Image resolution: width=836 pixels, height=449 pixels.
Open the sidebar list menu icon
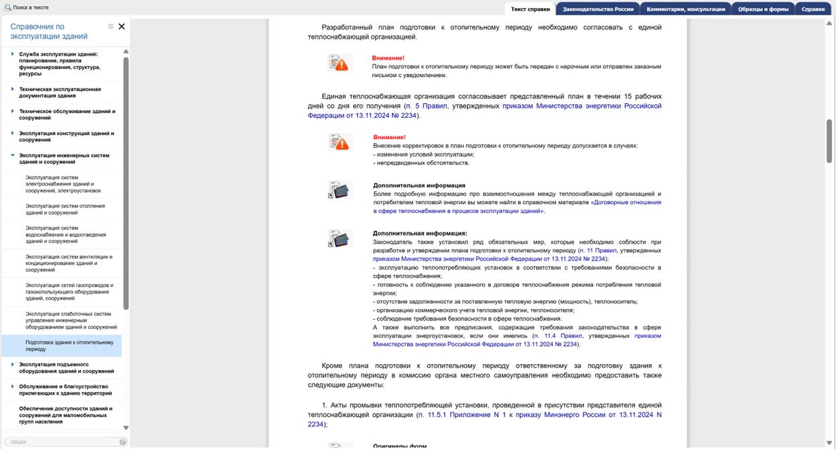click(x=111, y=27)
